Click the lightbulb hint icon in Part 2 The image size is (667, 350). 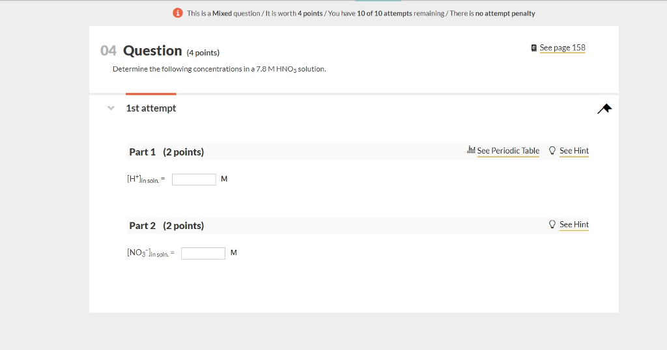click(552, 224)
